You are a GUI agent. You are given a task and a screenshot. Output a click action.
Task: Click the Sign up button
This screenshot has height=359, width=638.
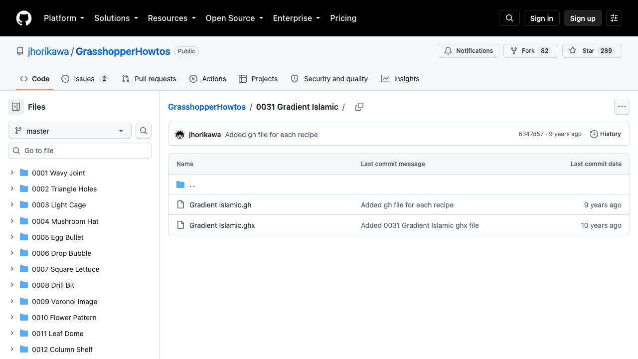[x=583, y=18]
